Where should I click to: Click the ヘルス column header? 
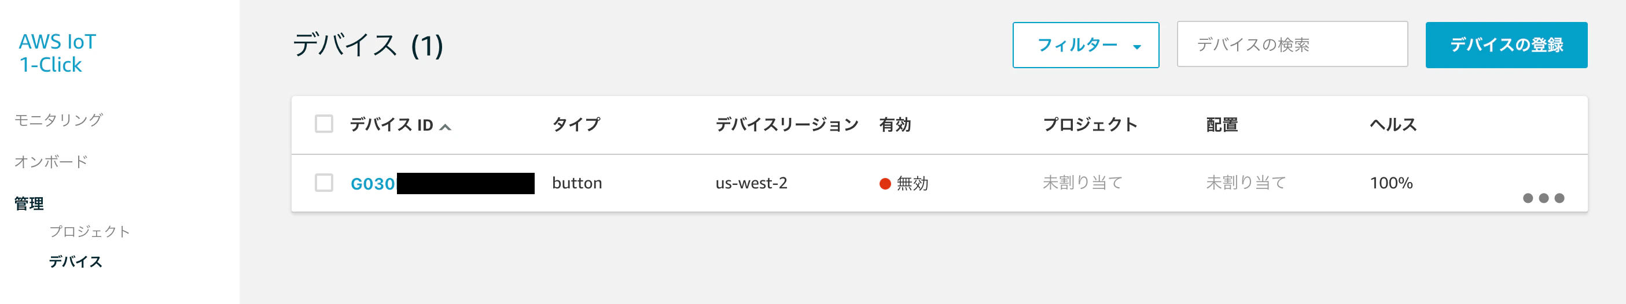1393,124
